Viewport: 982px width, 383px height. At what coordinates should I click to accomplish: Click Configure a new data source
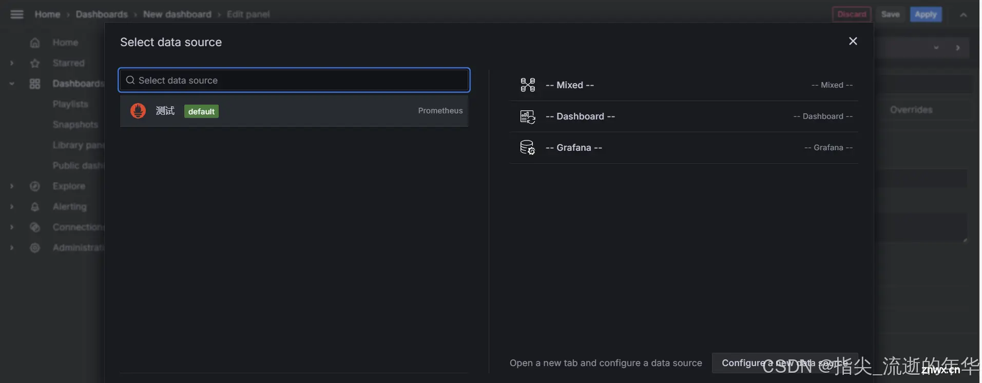click(785, 363)
